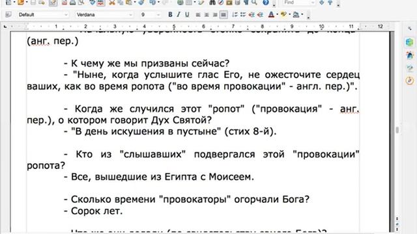Open the Verdana font name dropdown

point(130,15)
